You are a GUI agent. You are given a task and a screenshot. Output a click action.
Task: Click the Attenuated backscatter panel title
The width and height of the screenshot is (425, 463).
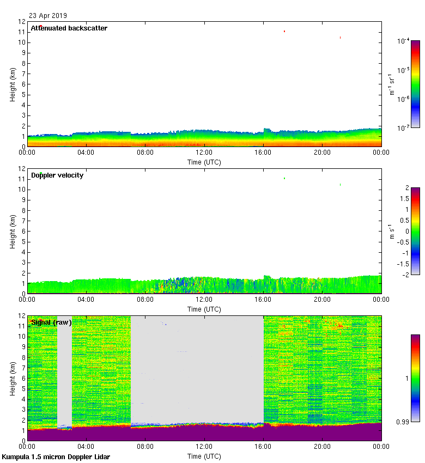69,28
